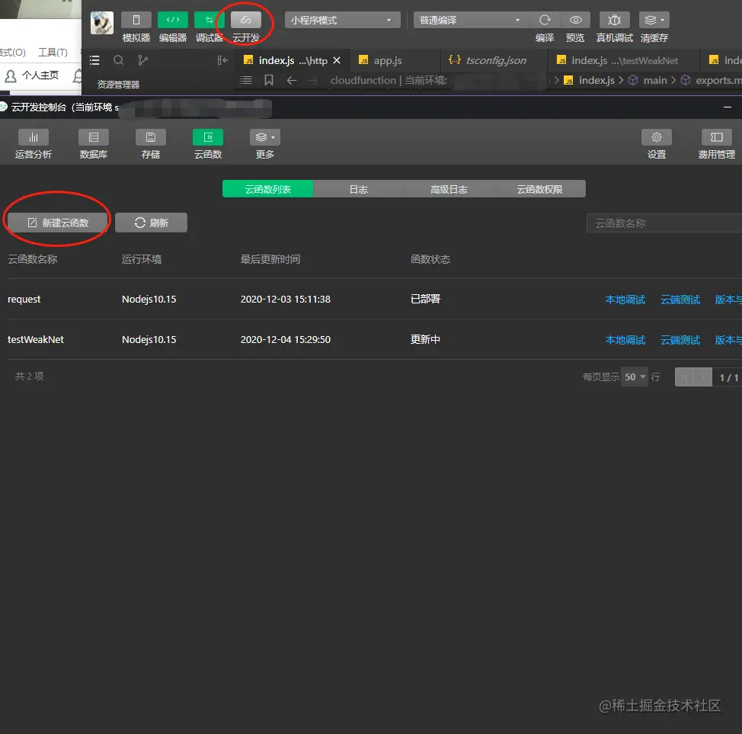Click the main breadcrumb item
The image size is (742, 734).
(x=654, y=81)
